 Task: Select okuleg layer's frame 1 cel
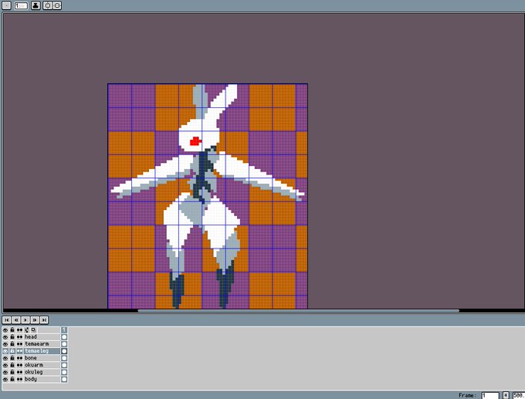pos(64,372)
